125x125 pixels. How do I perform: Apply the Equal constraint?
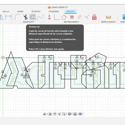72,17
